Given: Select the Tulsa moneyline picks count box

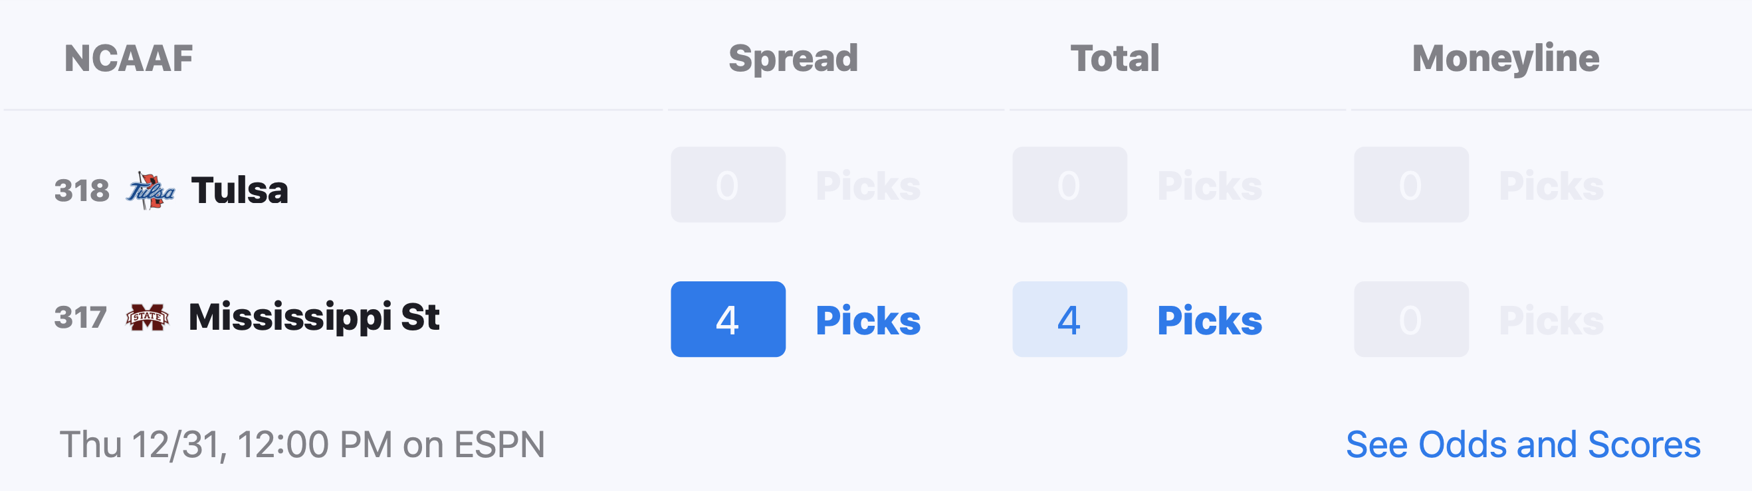Looking at the screenshot, I should tap(1411, 184).
